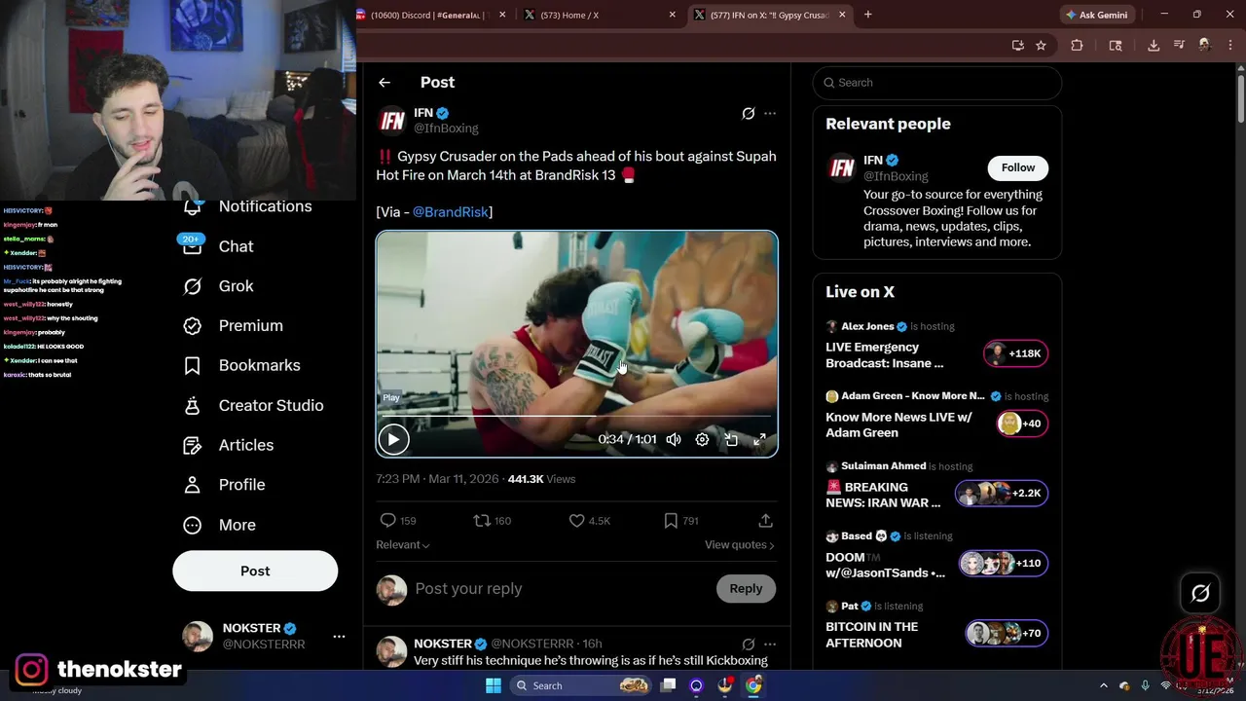
Task: Click the video progress bar
Action: coord(576,416)
